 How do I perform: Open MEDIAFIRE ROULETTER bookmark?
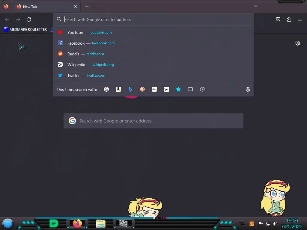25,29
